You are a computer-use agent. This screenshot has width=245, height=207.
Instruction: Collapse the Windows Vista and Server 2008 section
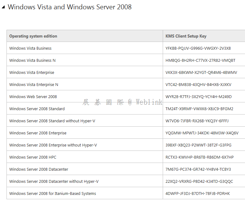3,7
